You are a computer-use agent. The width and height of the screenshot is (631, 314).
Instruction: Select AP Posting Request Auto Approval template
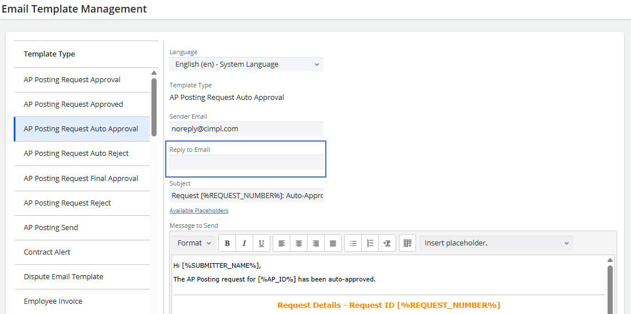[82, 129]
